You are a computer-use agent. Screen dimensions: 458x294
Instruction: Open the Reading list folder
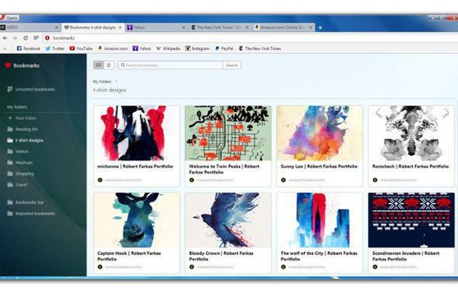tap(23, 129)
